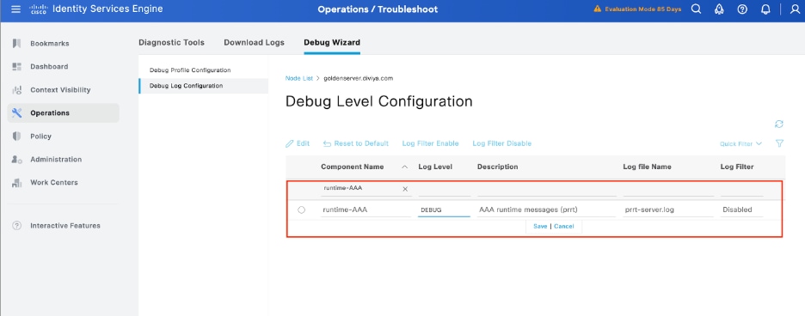Click the Context Visibility sidebar icon
805x316 pixels.
coord(16,90)
